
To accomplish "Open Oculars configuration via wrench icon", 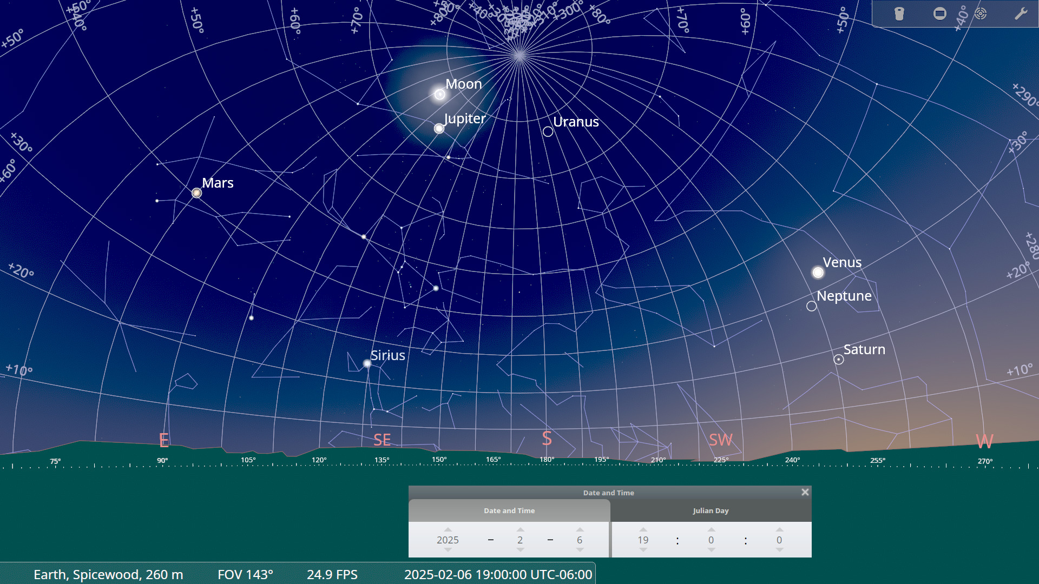I will pos(1021,14).
